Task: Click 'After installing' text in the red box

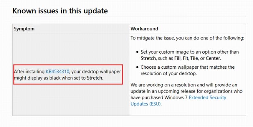Action: point(29,71)
